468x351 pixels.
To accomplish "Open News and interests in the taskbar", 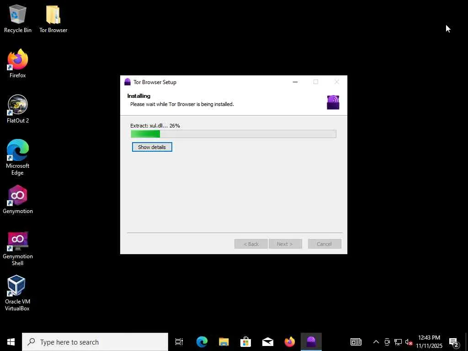I will pos(356,342).
